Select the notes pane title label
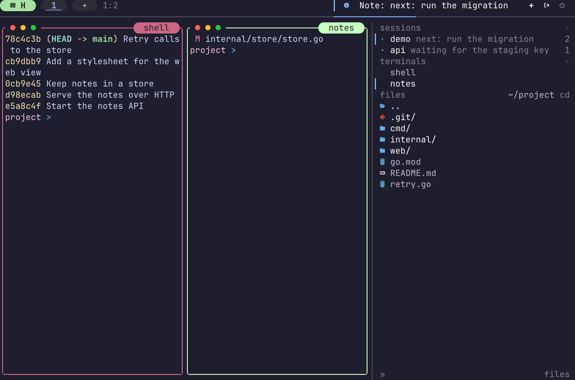 click(341, 28)
